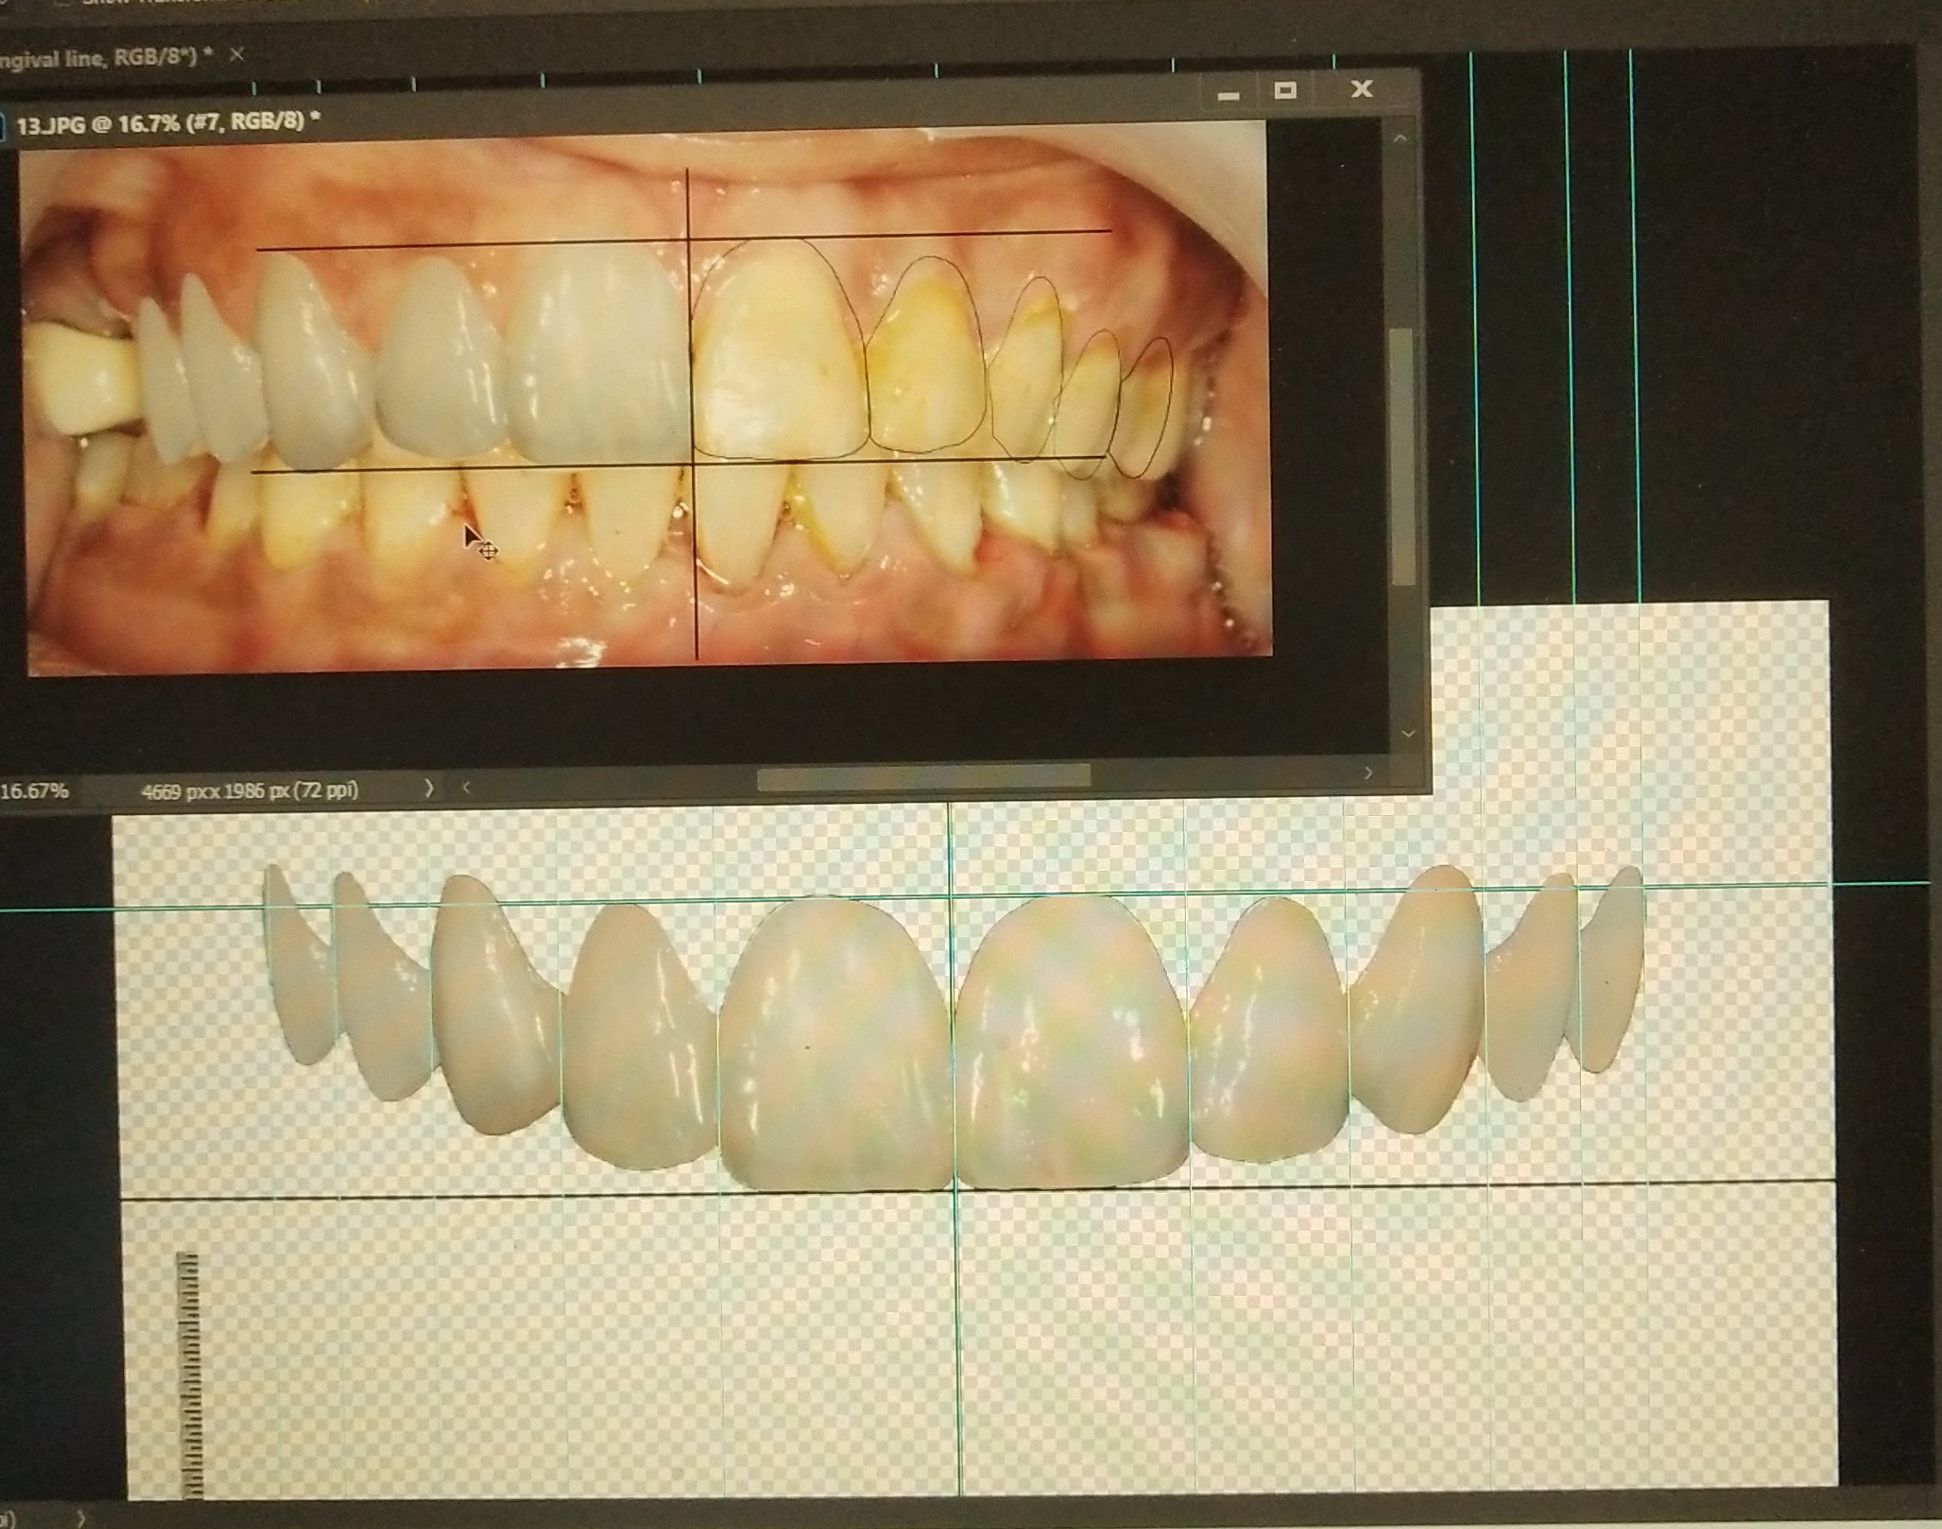The width and height of the screenshot is (1942, 1529).
Task: Minimize the 13.JPG floating window
Action: click(x=1229, y=95)
